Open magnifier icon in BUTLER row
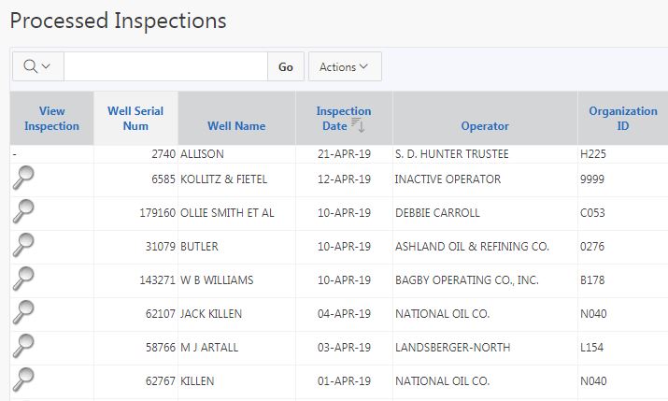The height and width of the screenshot is (401, 668). coord(23,245)
